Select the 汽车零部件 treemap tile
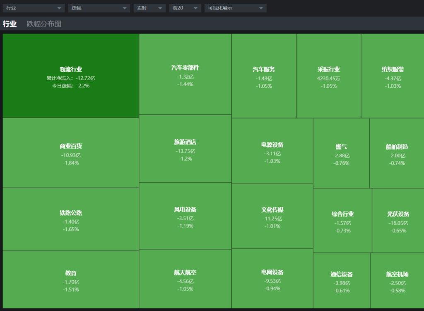This screenshot has width=424, height=311. pos(185,74)
